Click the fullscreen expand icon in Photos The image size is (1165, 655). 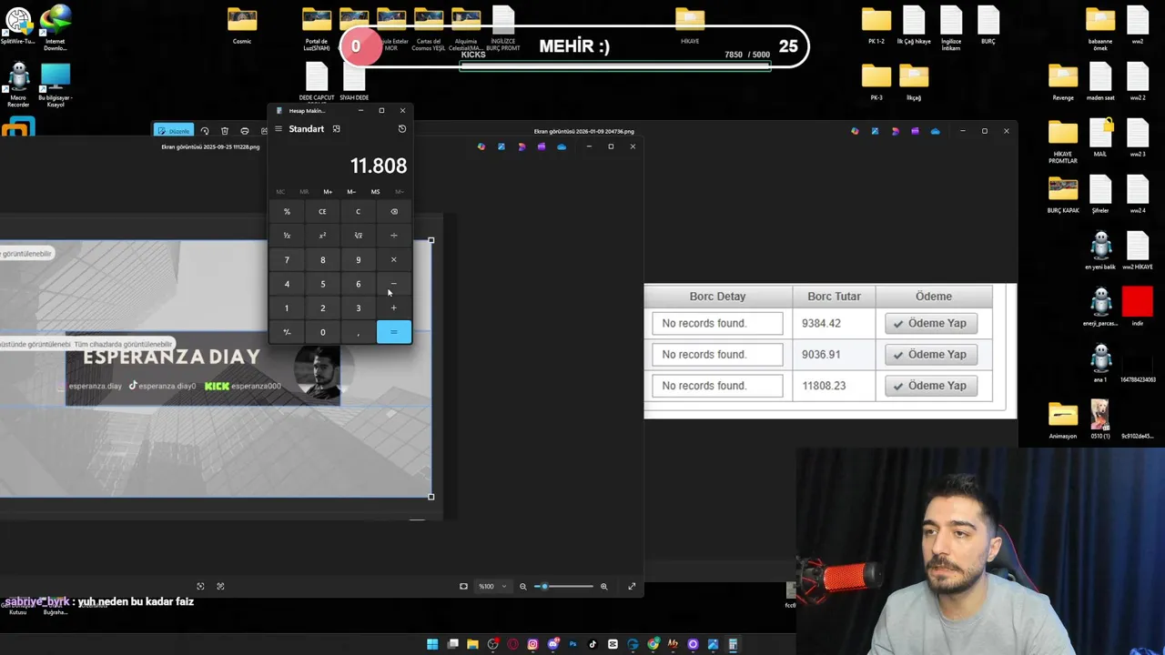pos(632,587)
